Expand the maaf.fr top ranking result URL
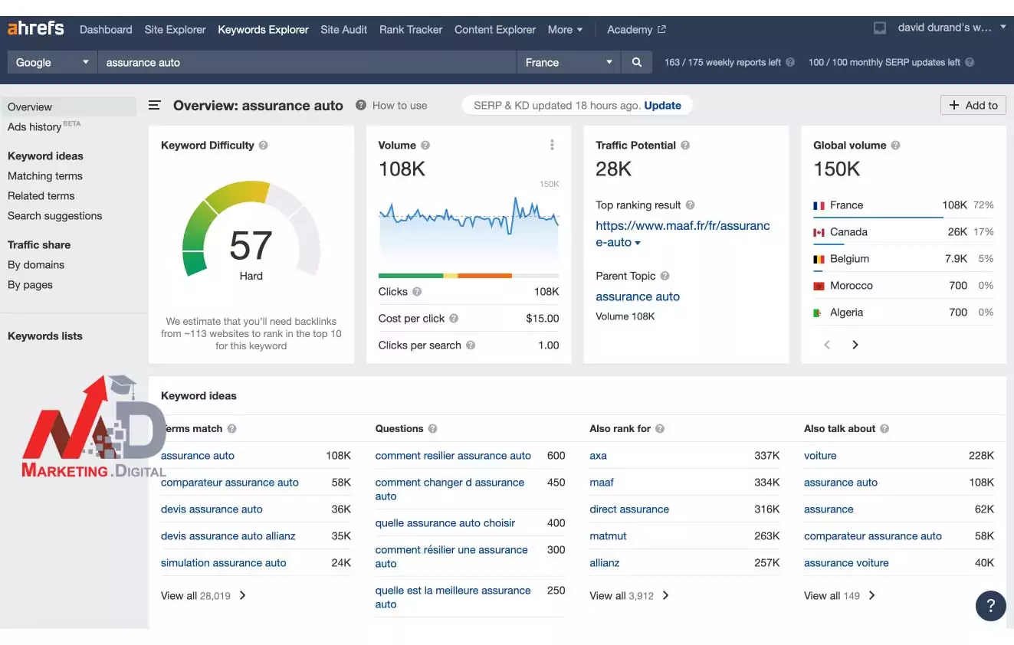The height and width of the screenshot is (645, 1014). (x=637, y=243)
